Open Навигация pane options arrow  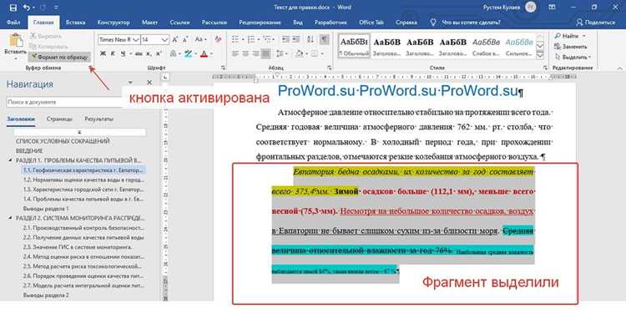coord(130,83)
